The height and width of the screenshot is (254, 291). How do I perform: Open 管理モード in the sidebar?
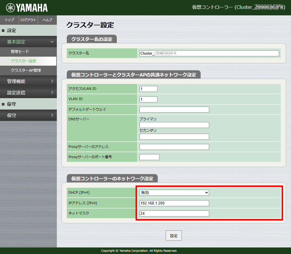tap(28, 52)
